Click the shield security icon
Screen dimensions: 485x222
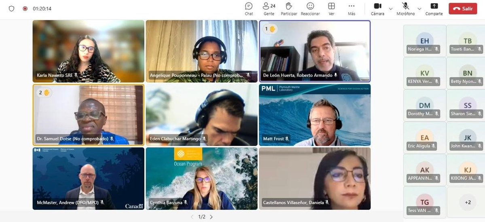click(11, 8)
